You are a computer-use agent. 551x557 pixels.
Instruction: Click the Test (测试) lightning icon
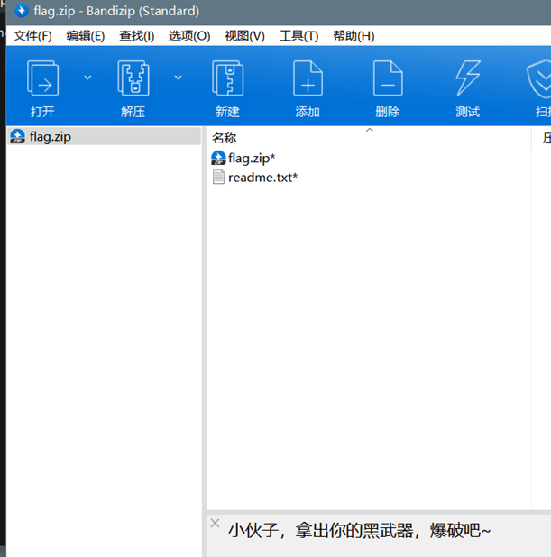467,79
